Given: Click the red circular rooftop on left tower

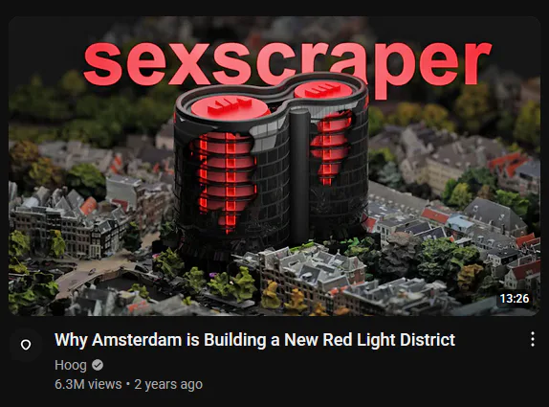Looking at the screenshot, I should click(x=231, y=106).
